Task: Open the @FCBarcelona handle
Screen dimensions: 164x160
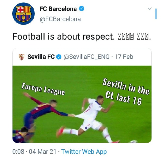Action: pyautogui.click(x=60, y=19)
